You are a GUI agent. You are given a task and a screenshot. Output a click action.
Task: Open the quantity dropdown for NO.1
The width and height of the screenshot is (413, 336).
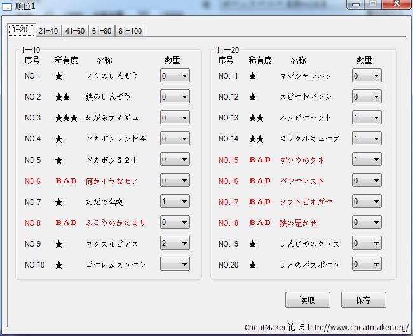175,76
